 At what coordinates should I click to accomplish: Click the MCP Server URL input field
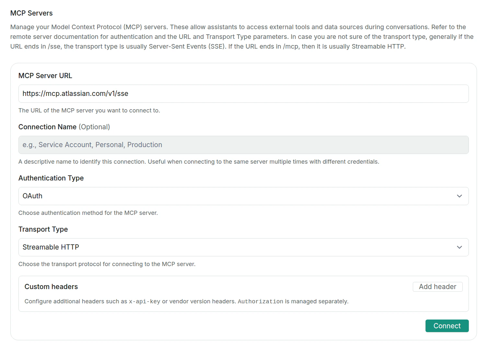click(x=243, y=93)
